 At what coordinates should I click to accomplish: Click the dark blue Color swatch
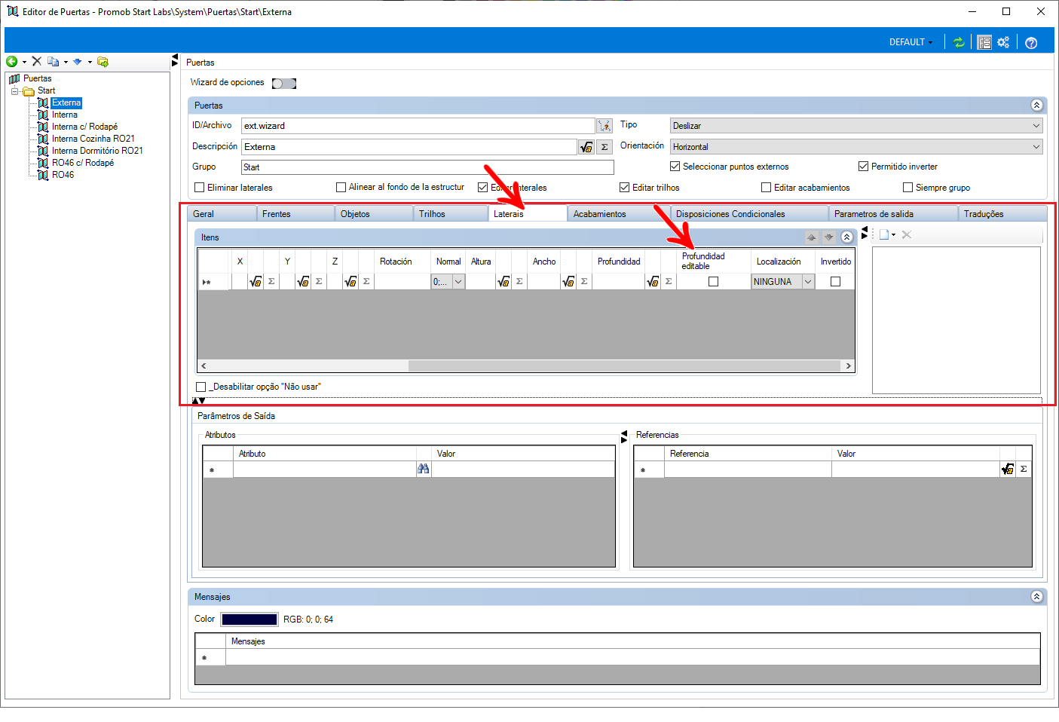[249, 620]
